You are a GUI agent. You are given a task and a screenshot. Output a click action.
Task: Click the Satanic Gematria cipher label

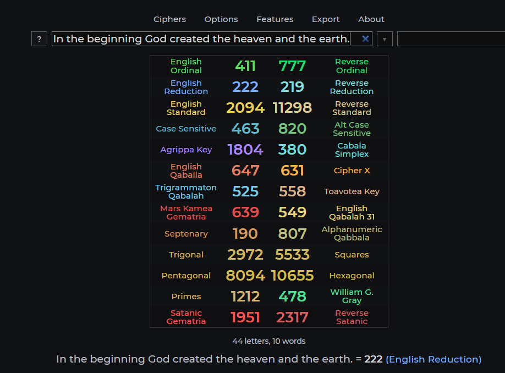click(x=186, y=317)
